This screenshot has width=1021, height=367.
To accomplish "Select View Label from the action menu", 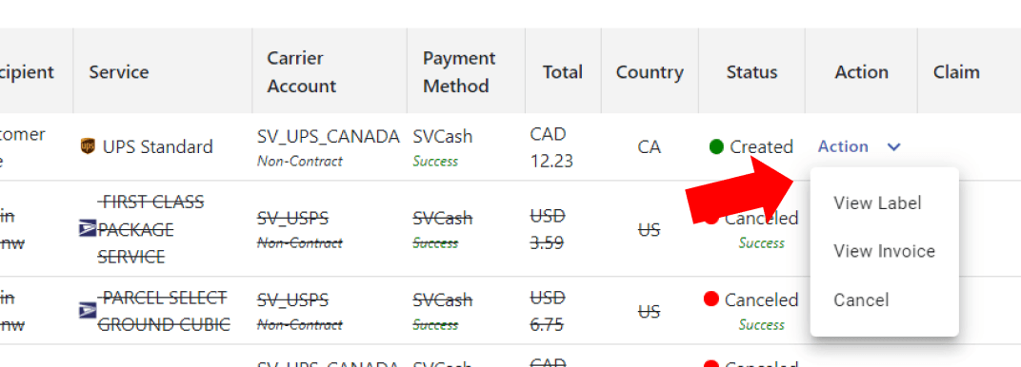I will (877, 203).
